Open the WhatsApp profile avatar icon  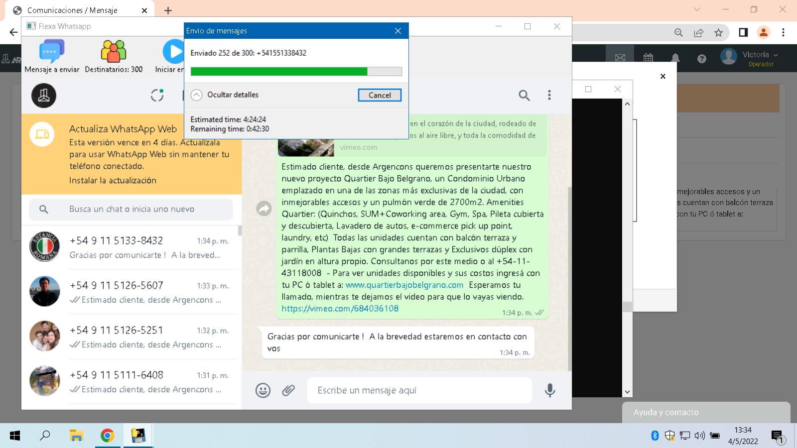(44, 96)
